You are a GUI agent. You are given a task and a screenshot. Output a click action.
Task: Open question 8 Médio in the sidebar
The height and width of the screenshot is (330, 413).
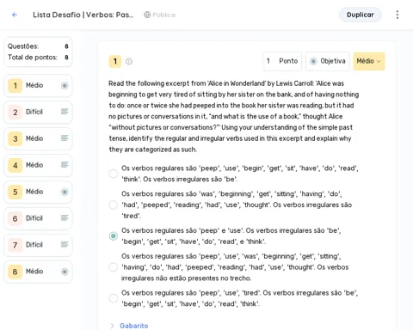coord(38,272)
